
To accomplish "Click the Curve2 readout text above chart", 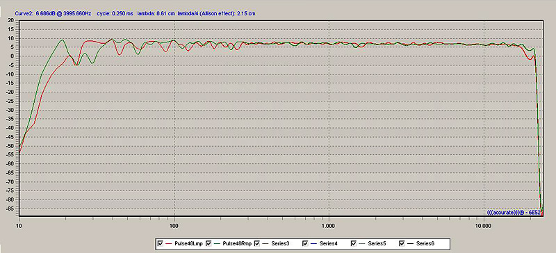I will click(135, 13).
